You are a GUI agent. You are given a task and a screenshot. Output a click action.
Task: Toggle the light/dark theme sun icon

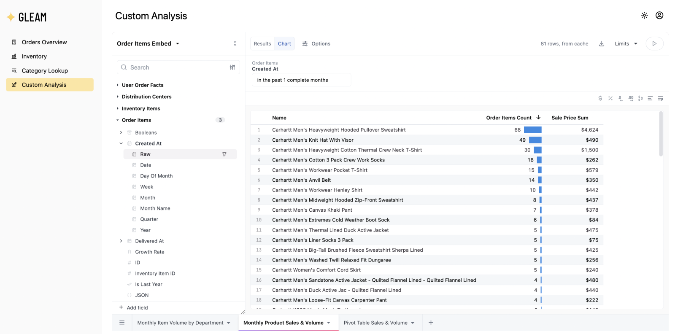click(x=644, y=15)
